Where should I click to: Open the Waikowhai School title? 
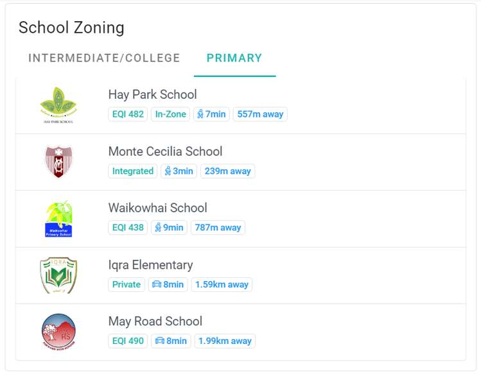pyautogui.click(x=157, y=208)
